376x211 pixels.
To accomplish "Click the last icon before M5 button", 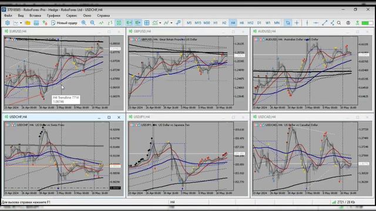I will 178,23.
